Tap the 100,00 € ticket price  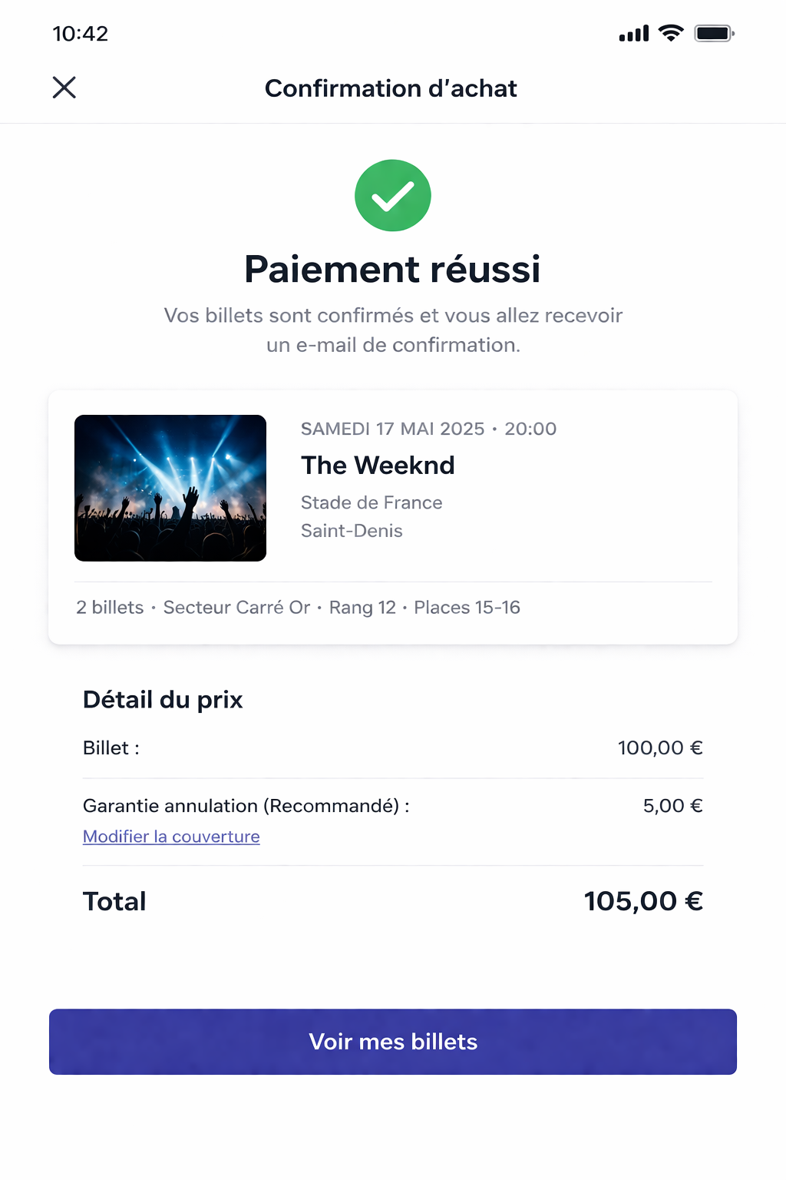(x=660, y=748)
